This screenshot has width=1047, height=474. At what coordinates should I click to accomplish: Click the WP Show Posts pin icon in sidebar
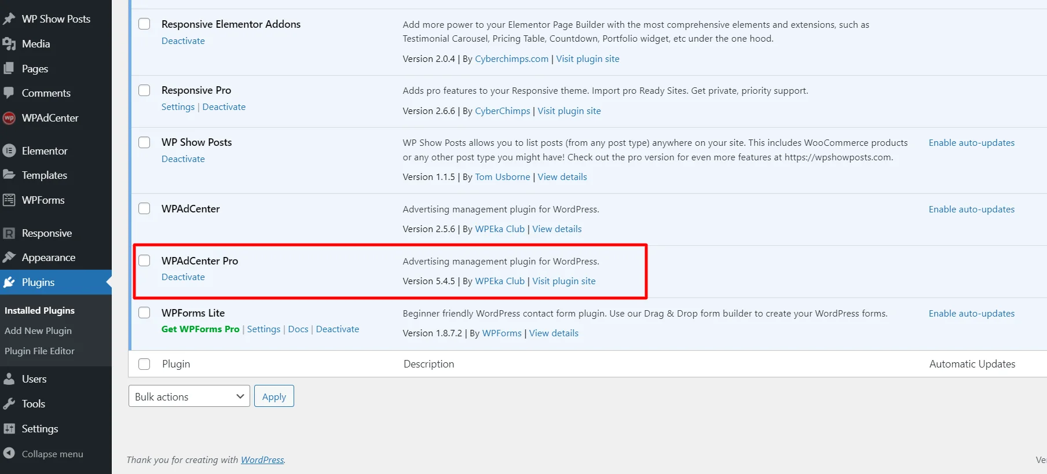9,19
